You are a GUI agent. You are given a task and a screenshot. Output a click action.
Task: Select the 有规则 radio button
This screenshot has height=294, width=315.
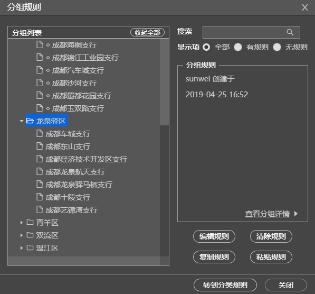pyautogui.click(x=238, y=47)
